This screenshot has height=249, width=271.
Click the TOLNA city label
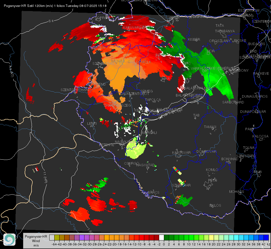[249, 147]
